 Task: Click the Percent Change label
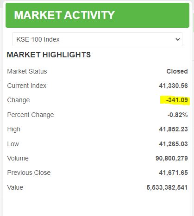coord(31,115)
